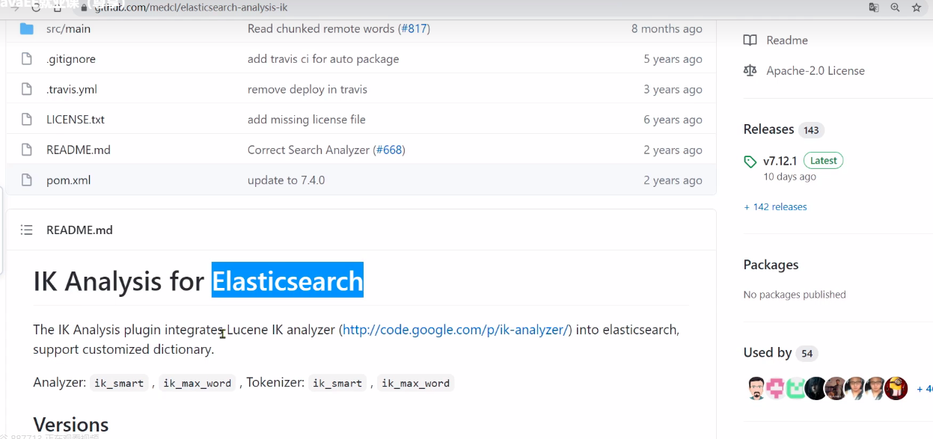Click the translate page icon in address bar
The width and height of the screenshot is (933, 439).
click(x=873, y=7)
